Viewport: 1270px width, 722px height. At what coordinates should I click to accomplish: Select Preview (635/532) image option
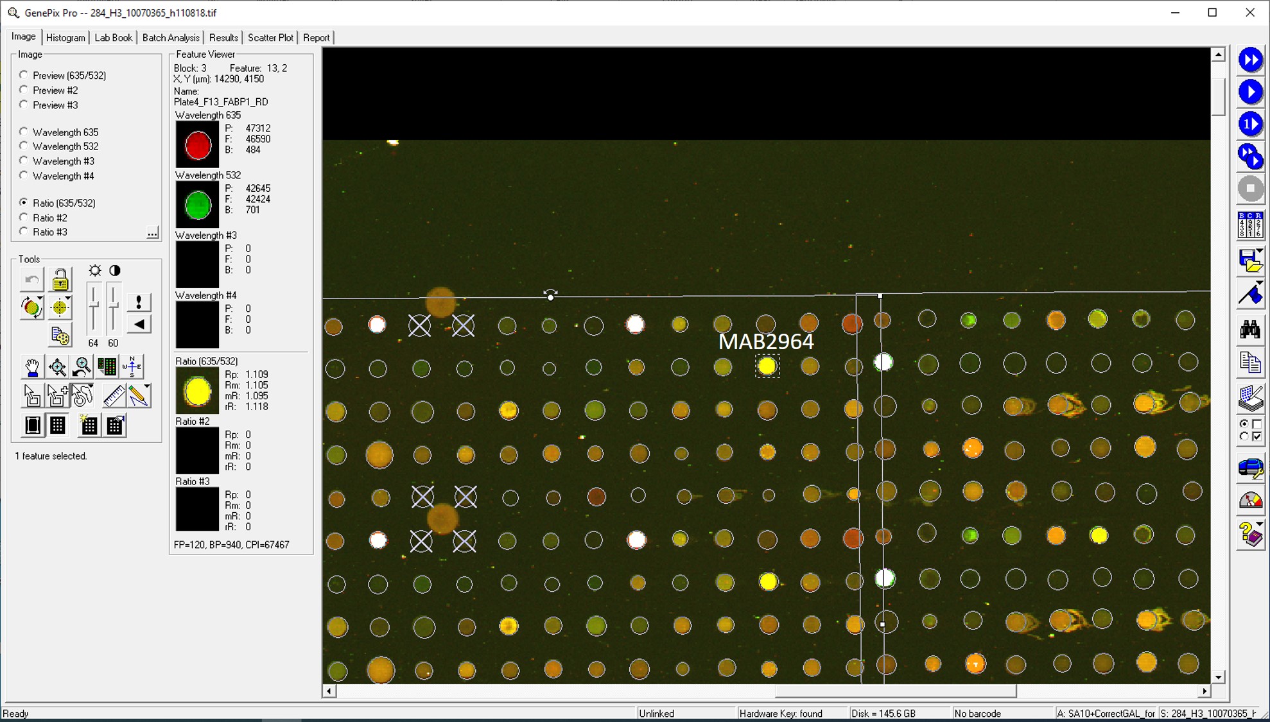click(x=24, y=75)
